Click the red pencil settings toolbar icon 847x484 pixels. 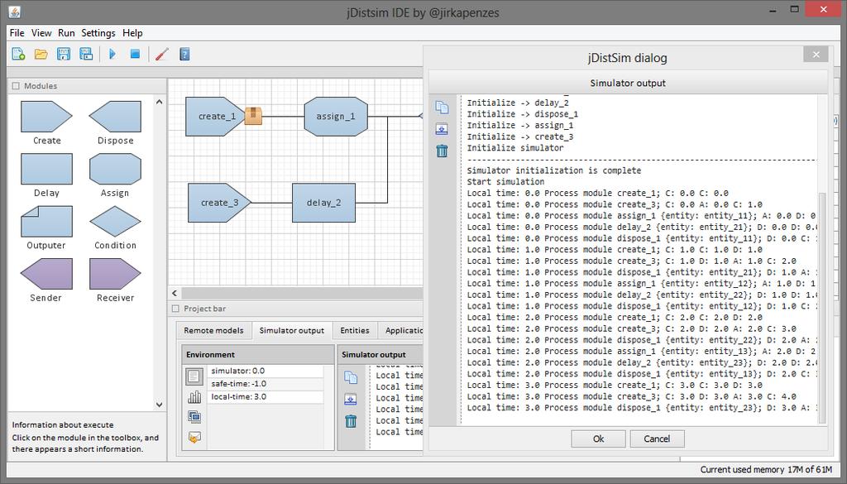162,54
